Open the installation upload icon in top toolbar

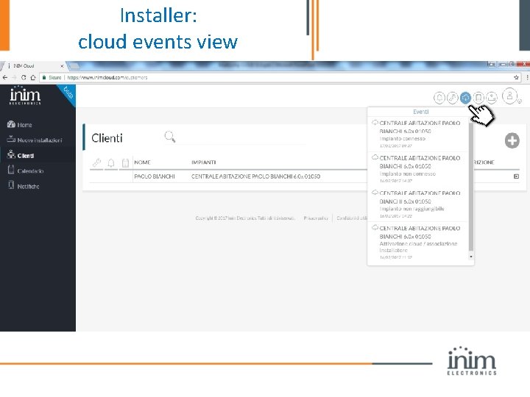(492, 98)
